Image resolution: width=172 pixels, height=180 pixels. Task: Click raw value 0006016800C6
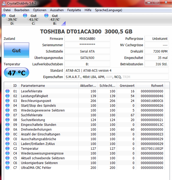(152, 101)
